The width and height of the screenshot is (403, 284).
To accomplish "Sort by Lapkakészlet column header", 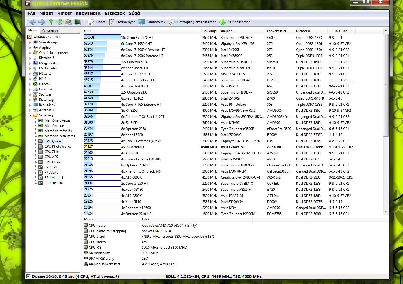I will [280, 31].
